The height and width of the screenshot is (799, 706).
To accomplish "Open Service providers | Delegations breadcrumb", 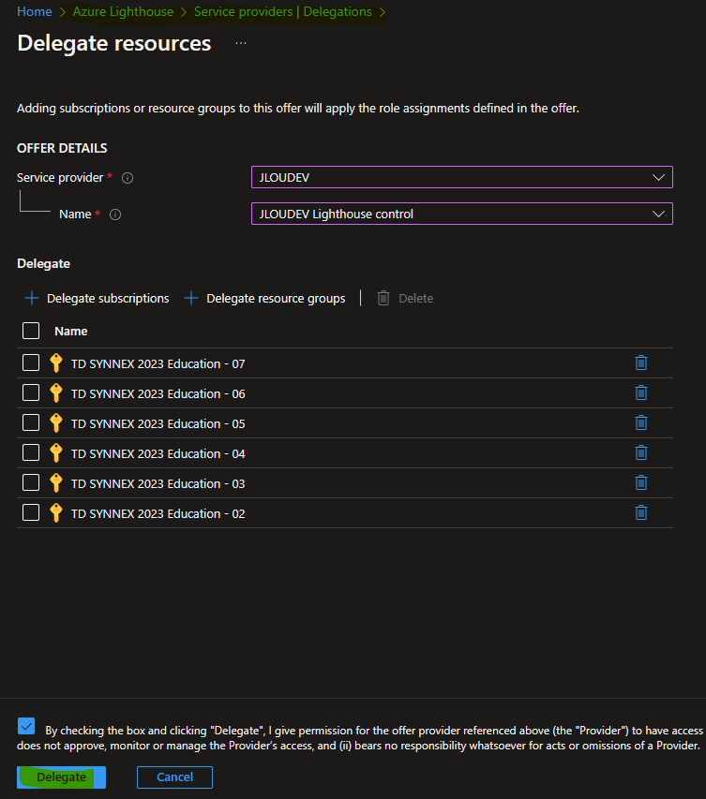I will (283, 12).
